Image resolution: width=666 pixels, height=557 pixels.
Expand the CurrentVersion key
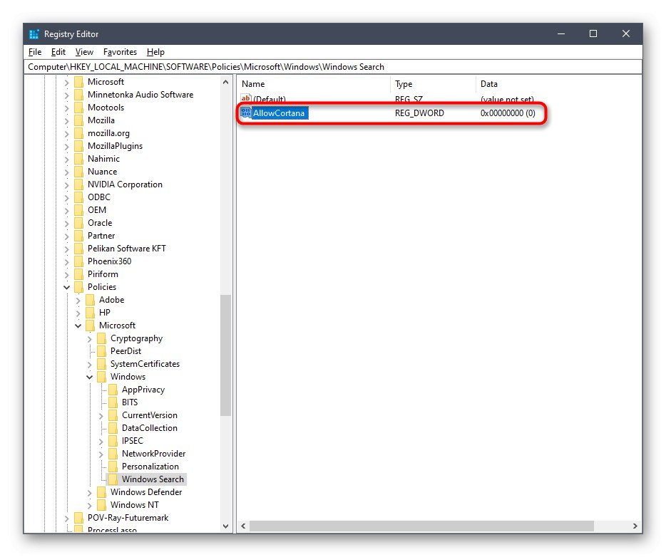101,416
